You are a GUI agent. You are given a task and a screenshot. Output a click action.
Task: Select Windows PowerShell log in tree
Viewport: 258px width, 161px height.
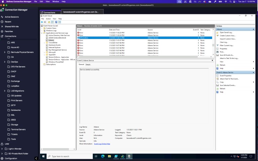tap(56, 62)
